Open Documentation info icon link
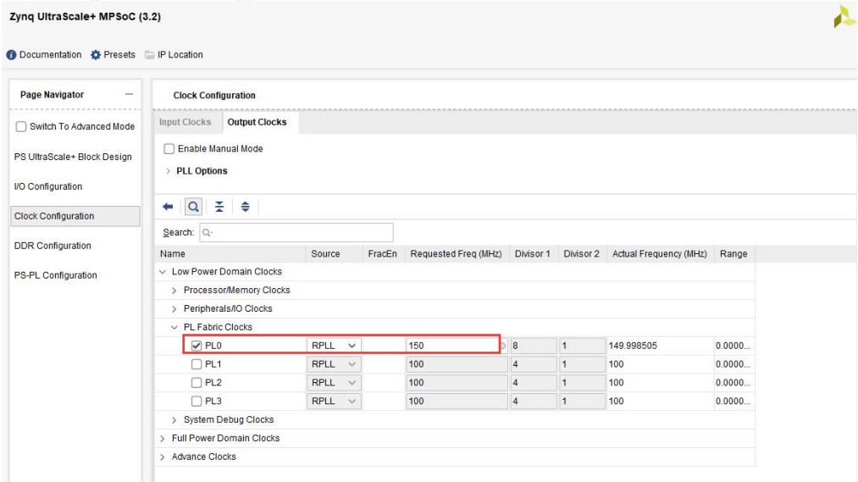Viewport: 858px width, 482px height. [x=12, y=55]
